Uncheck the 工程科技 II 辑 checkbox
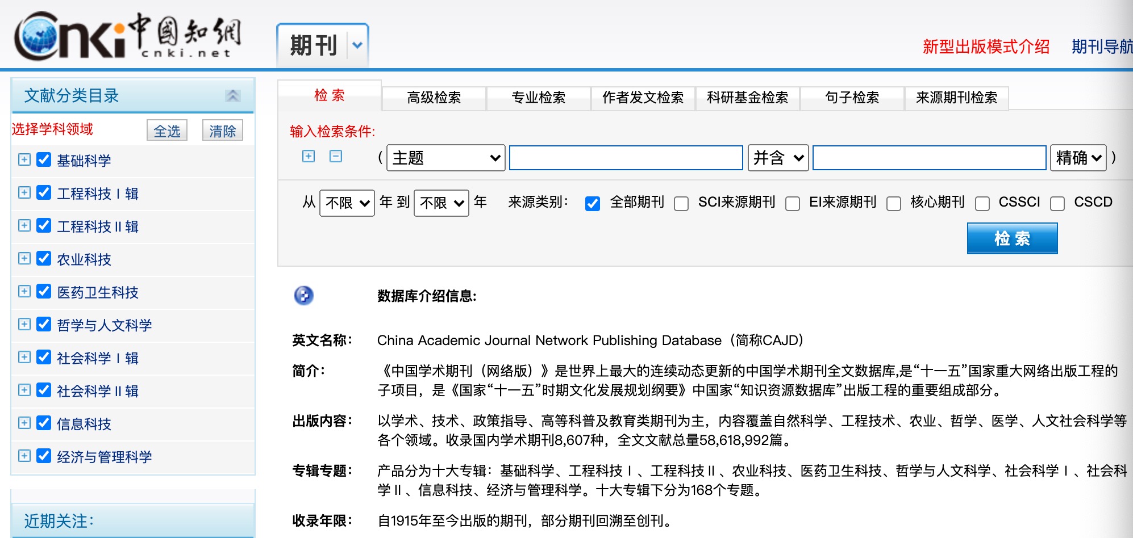Viewport: 1133px width, 538px height. [44, 225]
